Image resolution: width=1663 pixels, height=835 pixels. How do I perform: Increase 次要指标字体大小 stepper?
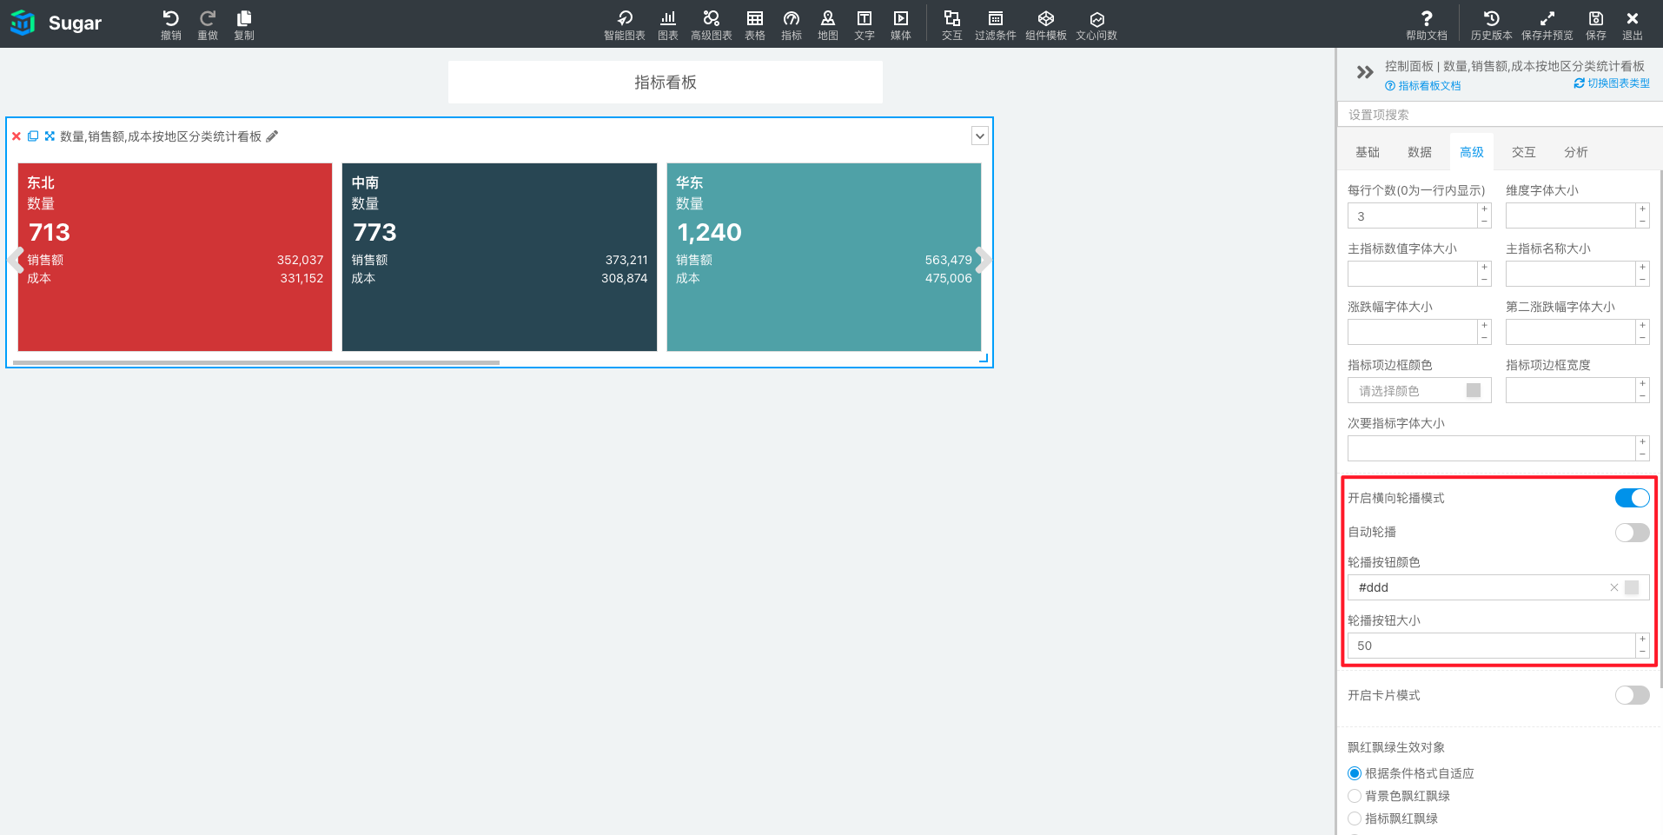pos(1642,442)
